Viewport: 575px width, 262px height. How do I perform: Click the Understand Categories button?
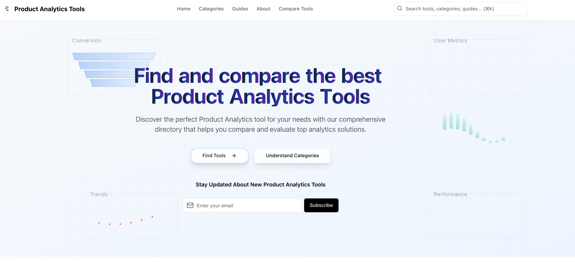tap(292, 156)
